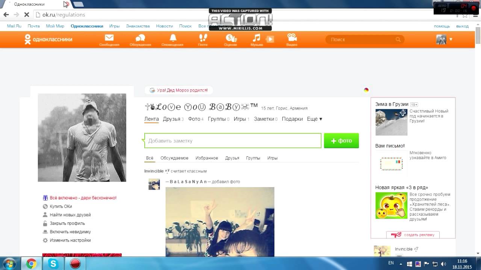Click the coin icon beside Купить ОКи
The image size is (481, 270).
(45, 206)
